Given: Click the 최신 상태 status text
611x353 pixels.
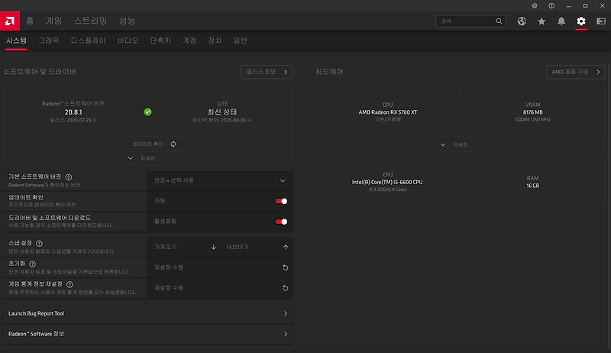Looking at the screenshot, I should click(x=222, y=112).
